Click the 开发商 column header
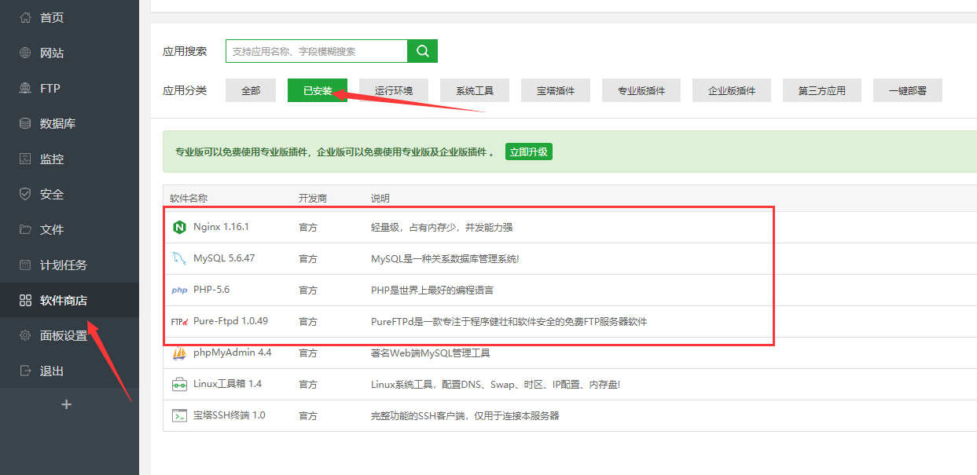The height and width of the screenshot is (475, 977). coord(313,199)
